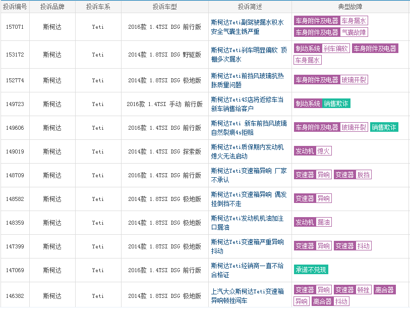Click green 销售欺诈 tag in row 149606

[x=384, y=128]
